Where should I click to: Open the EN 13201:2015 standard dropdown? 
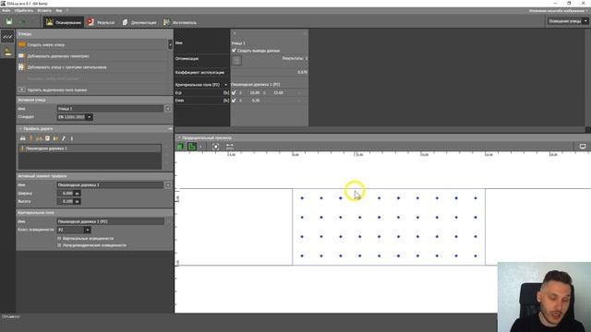pos(75,117)
